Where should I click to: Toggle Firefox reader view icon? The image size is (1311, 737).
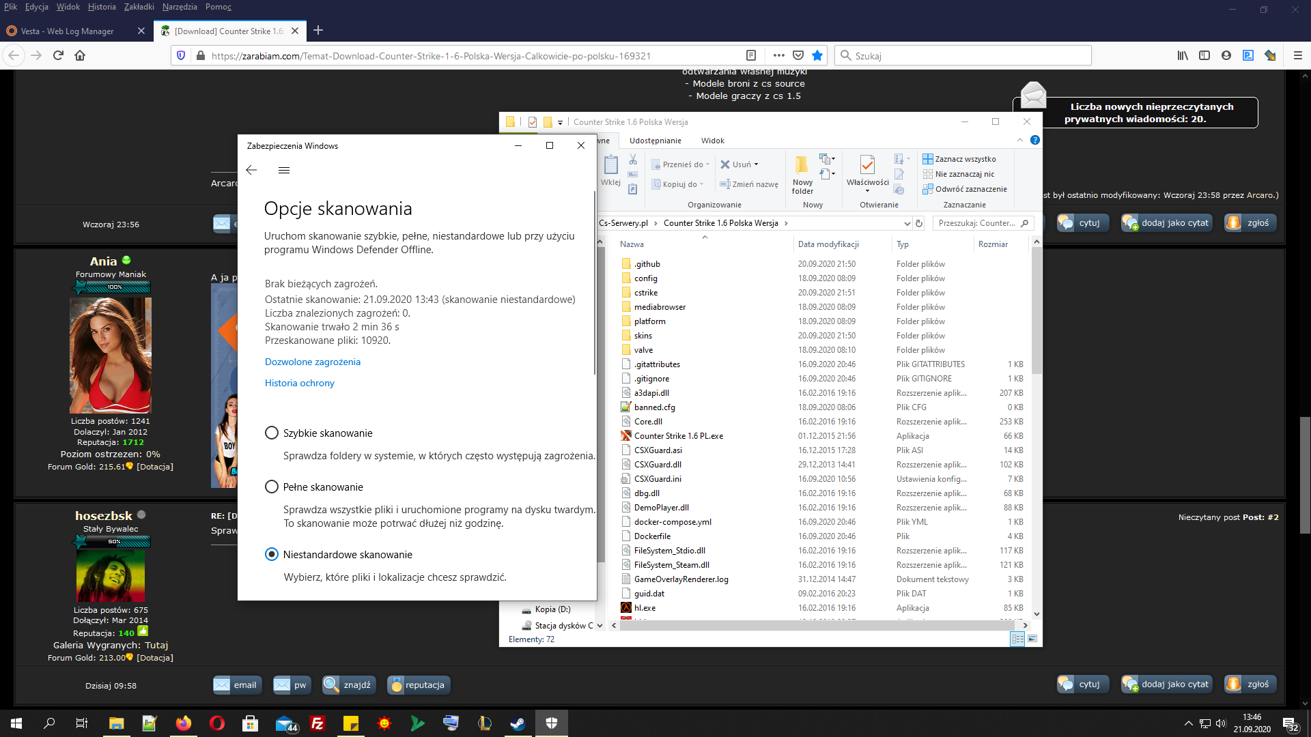pos(751,55)
